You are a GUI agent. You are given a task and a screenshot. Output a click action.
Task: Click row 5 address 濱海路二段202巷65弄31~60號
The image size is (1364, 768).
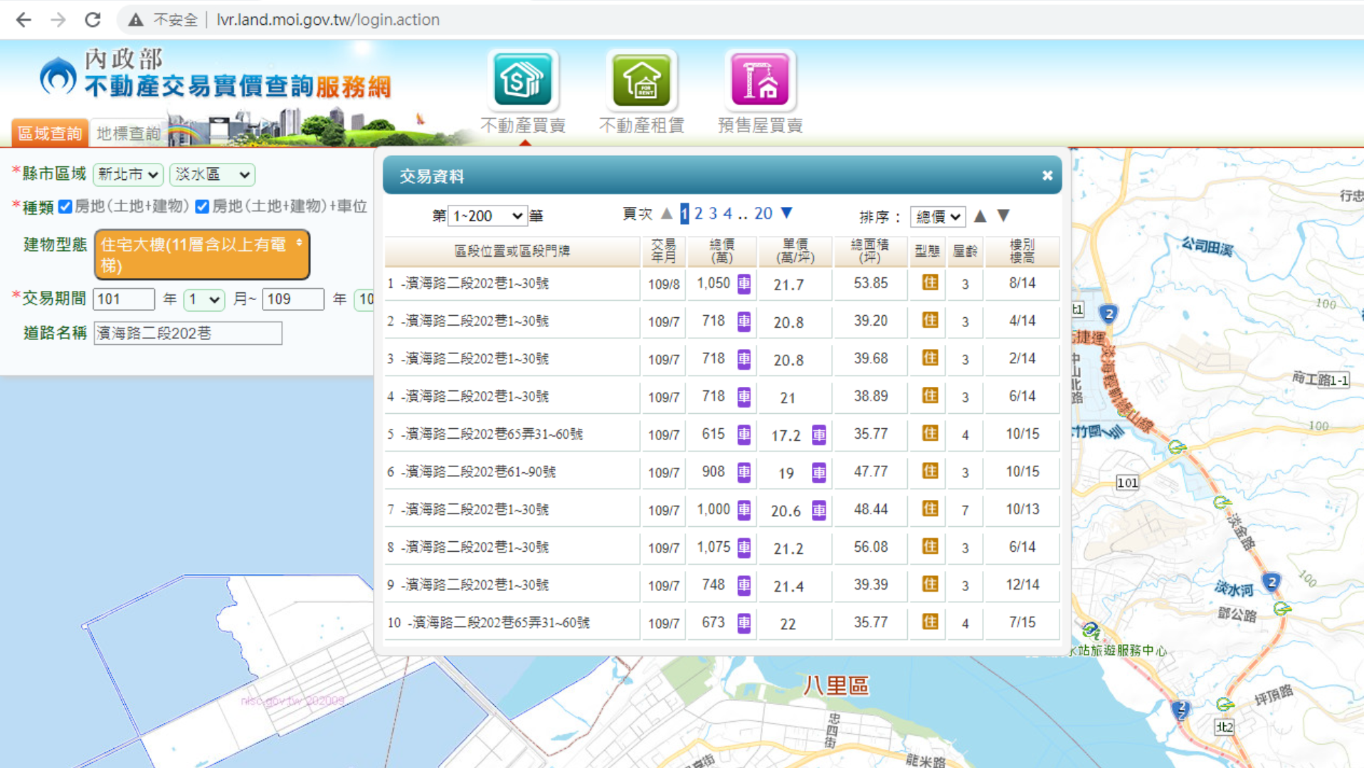494,434
